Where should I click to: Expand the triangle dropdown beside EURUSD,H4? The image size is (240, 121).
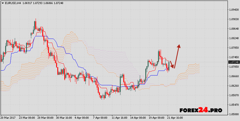click(x=2, y=3)
